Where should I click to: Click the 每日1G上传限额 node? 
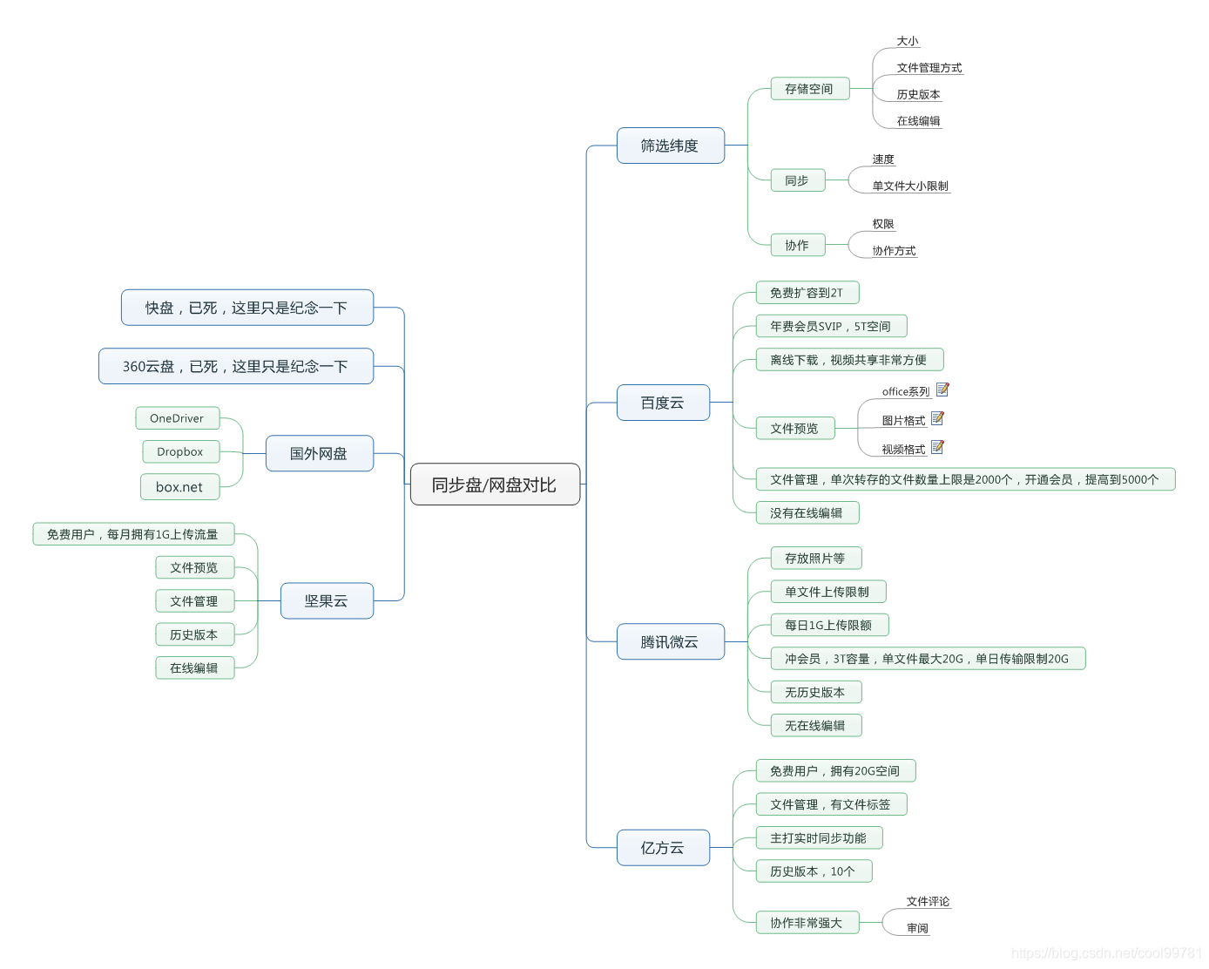click(830, 625)
